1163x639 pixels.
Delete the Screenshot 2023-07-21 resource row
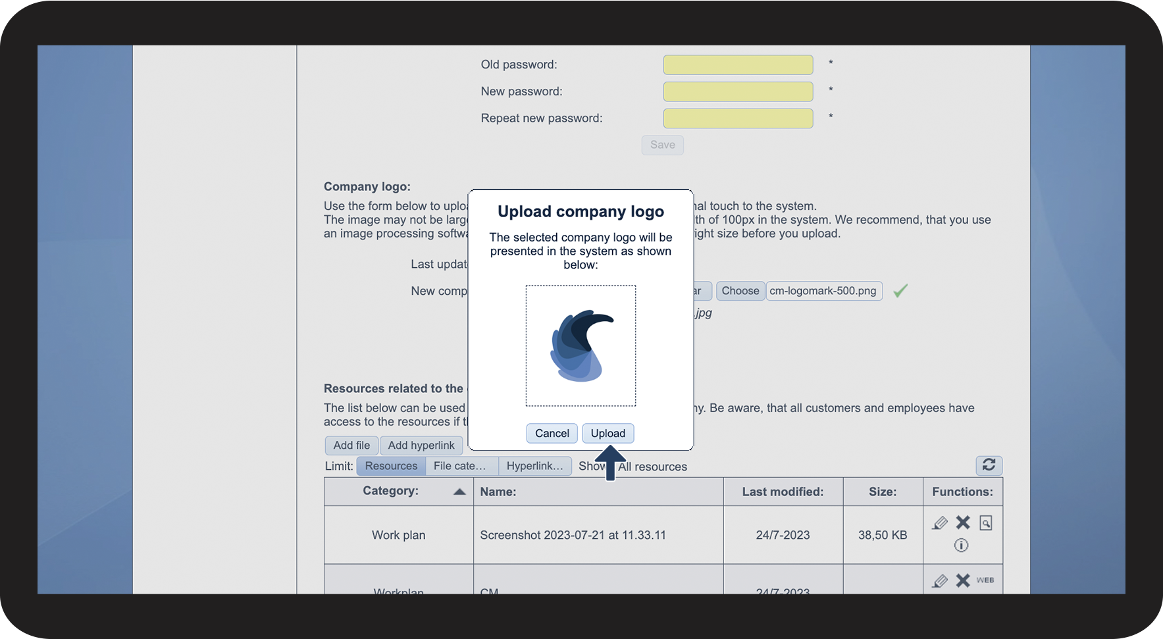pos(963,523)
